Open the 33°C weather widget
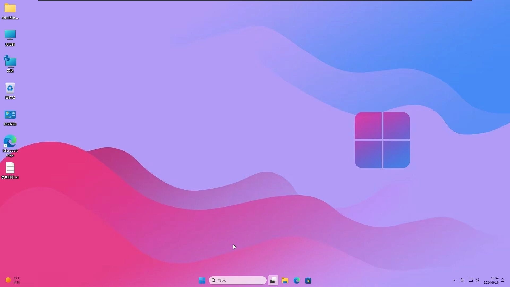Viewport: 510px width, 287px height. pos(13,280)
